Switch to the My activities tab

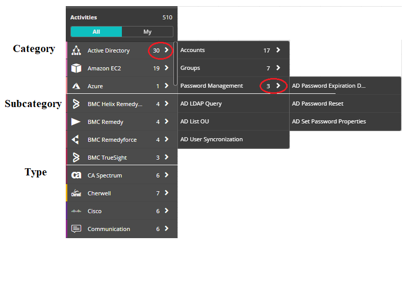point(147,32)
